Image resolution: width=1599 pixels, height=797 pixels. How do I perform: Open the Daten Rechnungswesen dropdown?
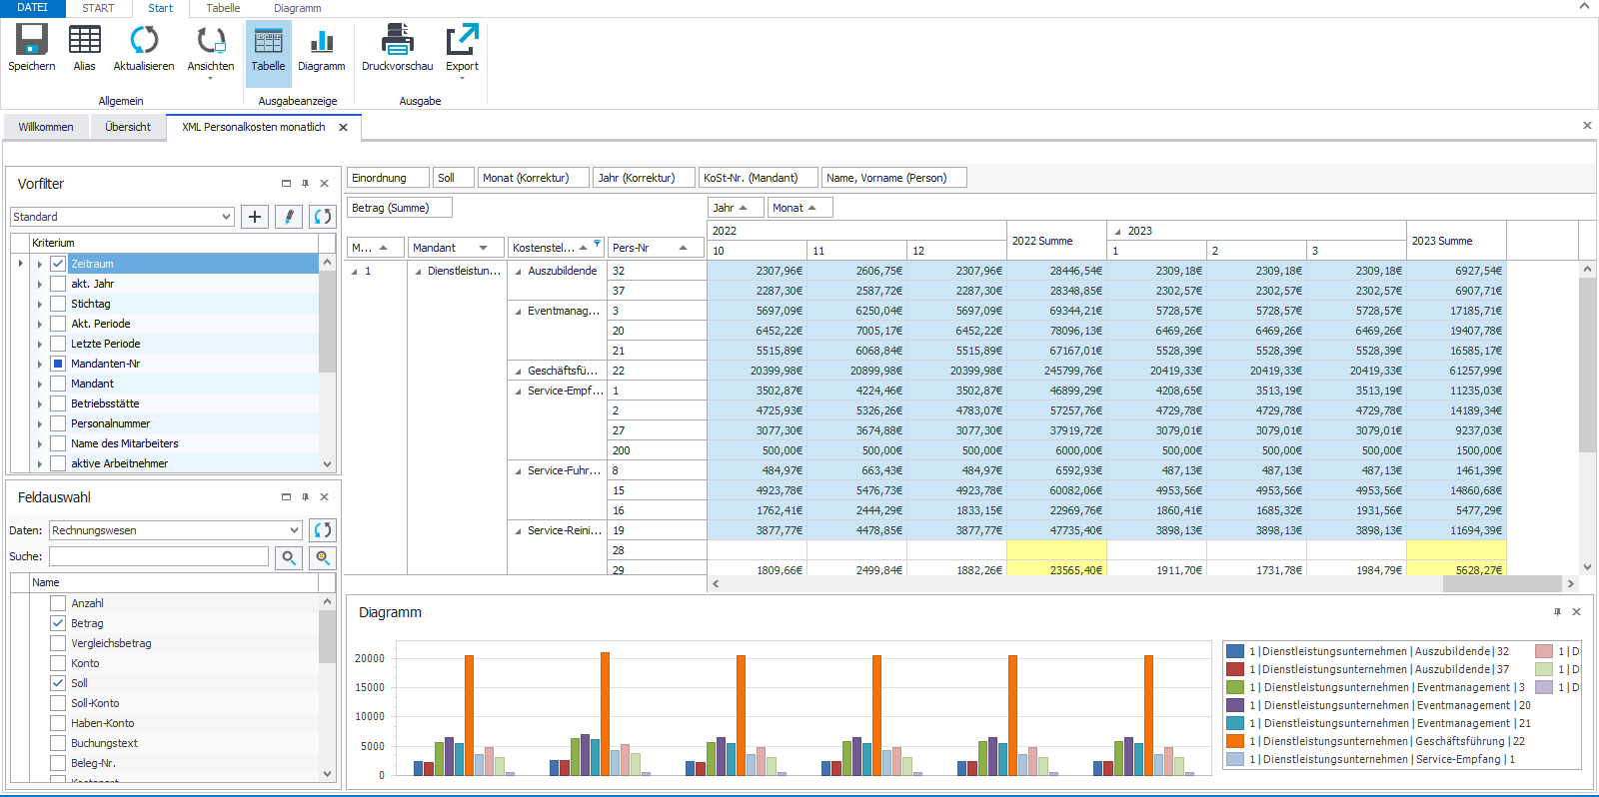[x=294, y=530]
